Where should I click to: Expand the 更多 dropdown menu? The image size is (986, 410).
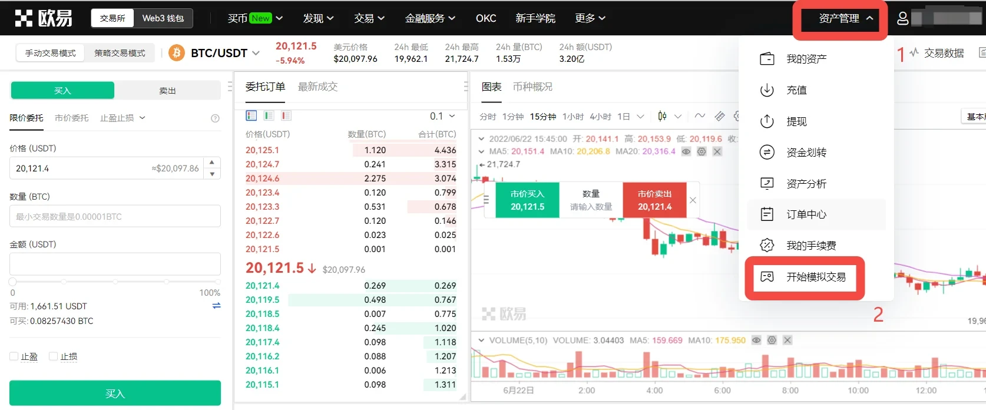pos(590,18)
